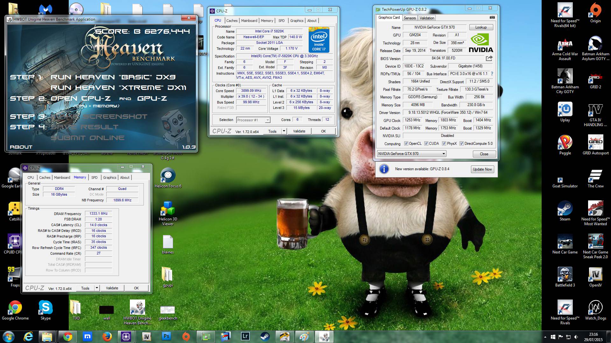
Task: Open Internet Explorer from taskbar
Action: tap(28, 336)
